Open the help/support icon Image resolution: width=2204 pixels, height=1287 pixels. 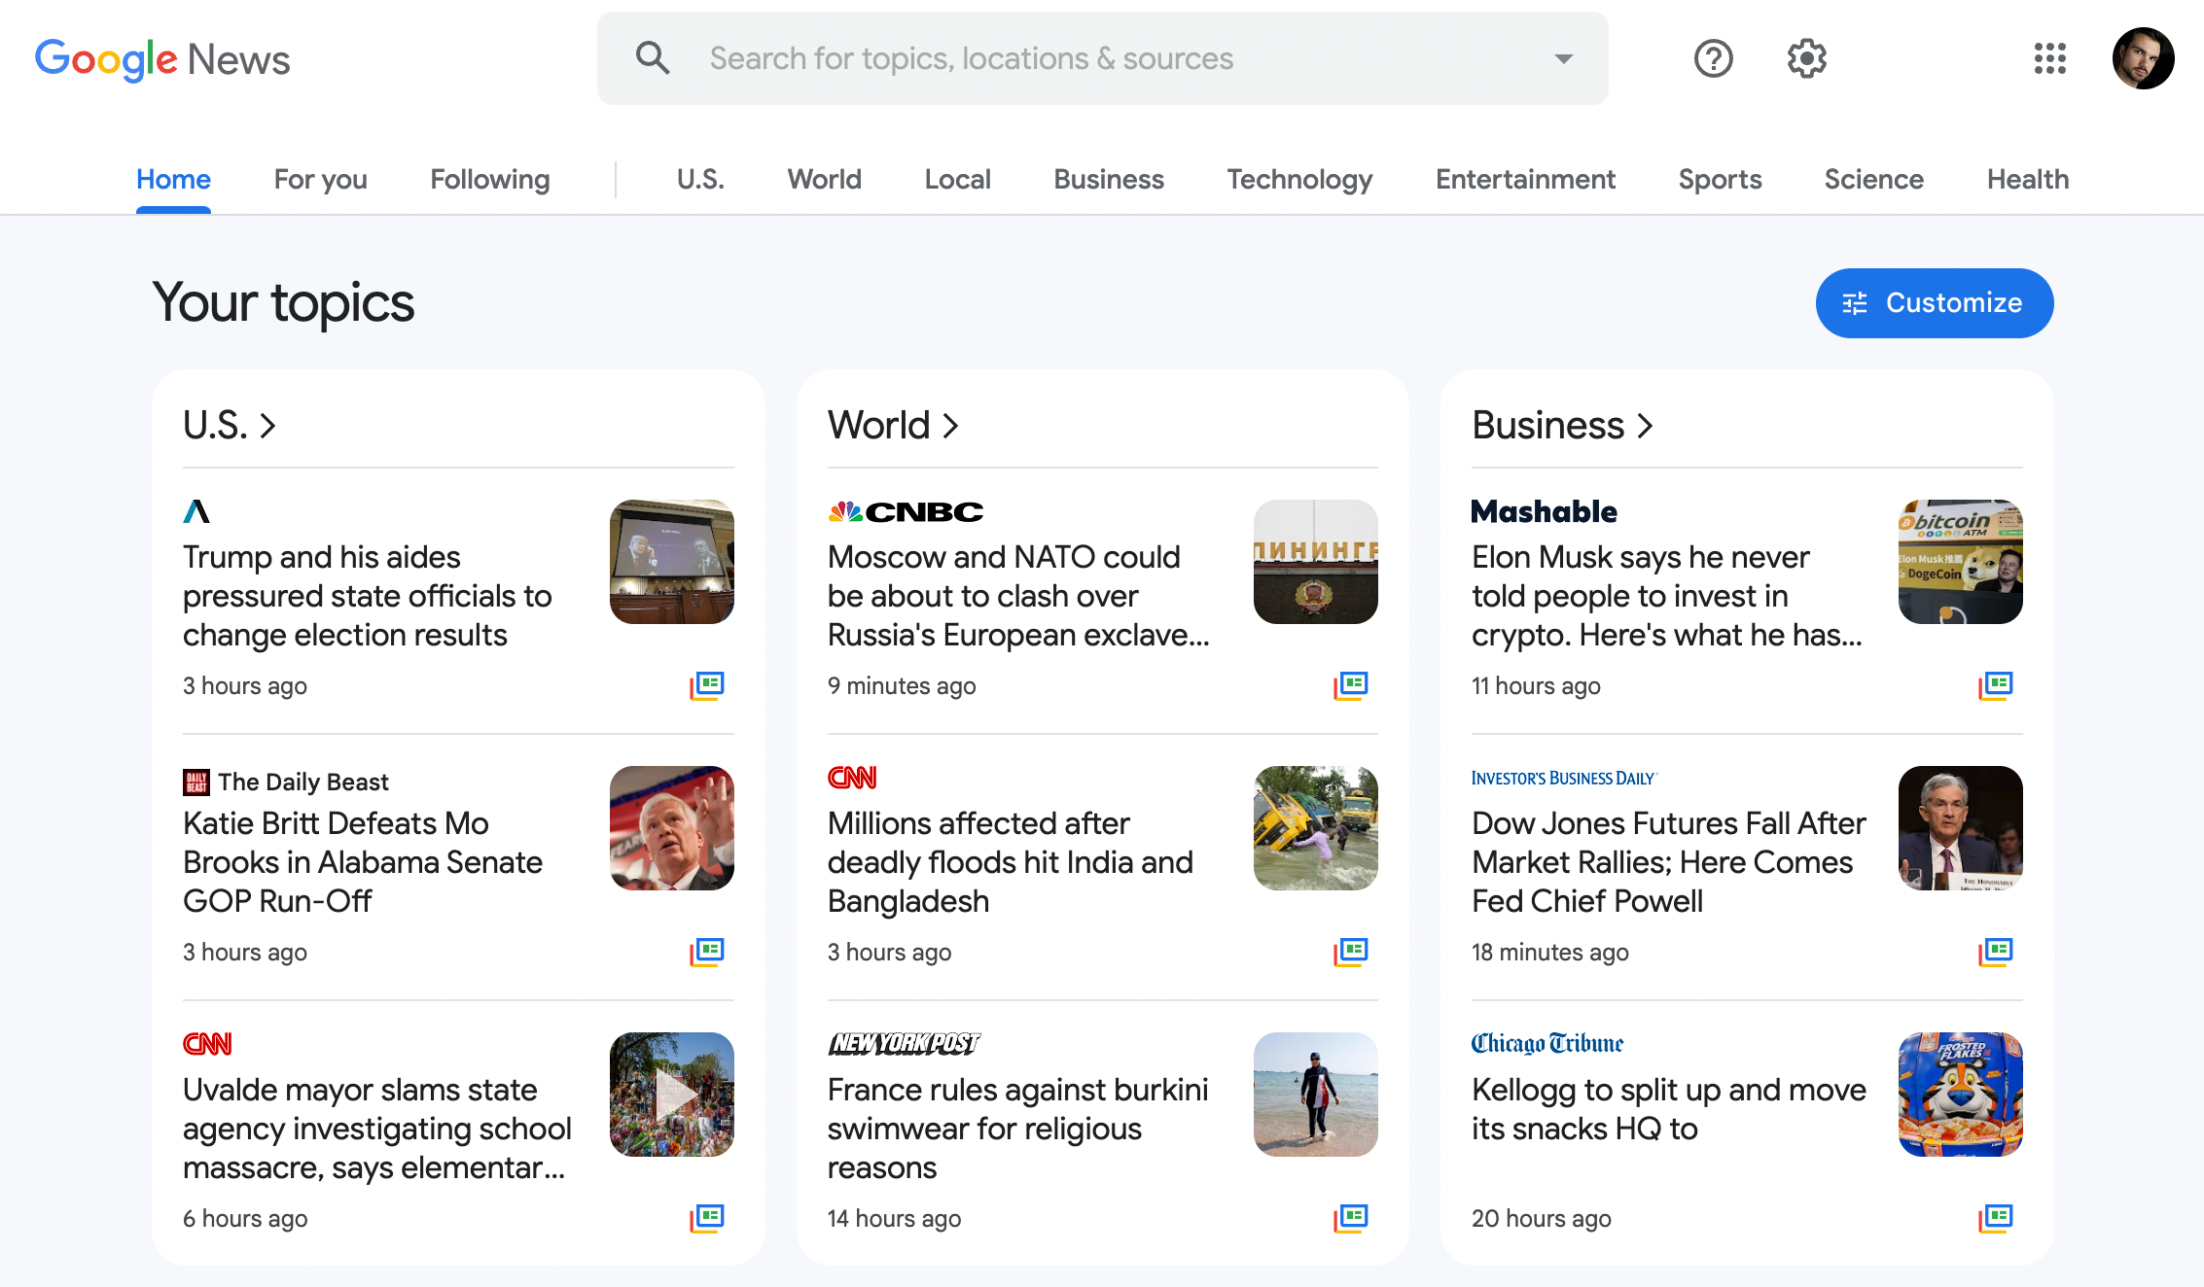(x=1712, y=58)
